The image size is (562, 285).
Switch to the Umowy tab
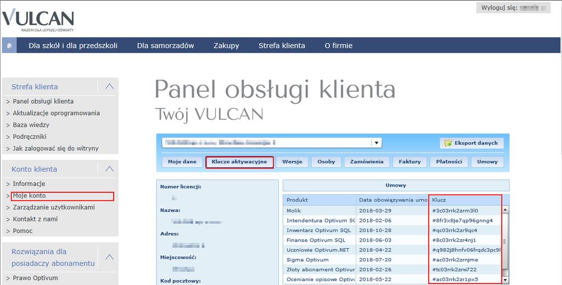pyautogui.click(x=487, y=161)
